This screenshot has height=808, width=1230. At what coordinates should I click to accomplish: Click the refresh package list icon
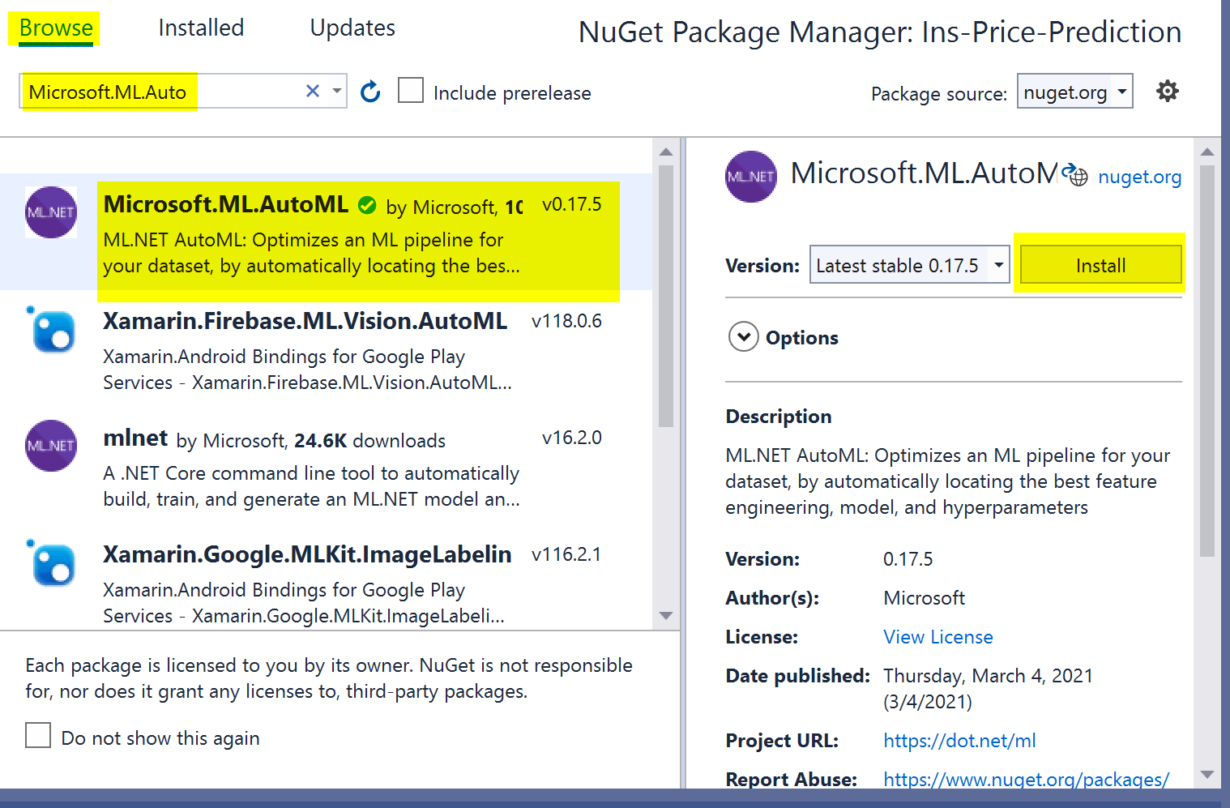(370, 92)
